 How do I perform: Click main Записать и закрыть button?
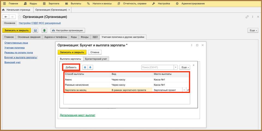pyautogui.click(x=17, y=30)
